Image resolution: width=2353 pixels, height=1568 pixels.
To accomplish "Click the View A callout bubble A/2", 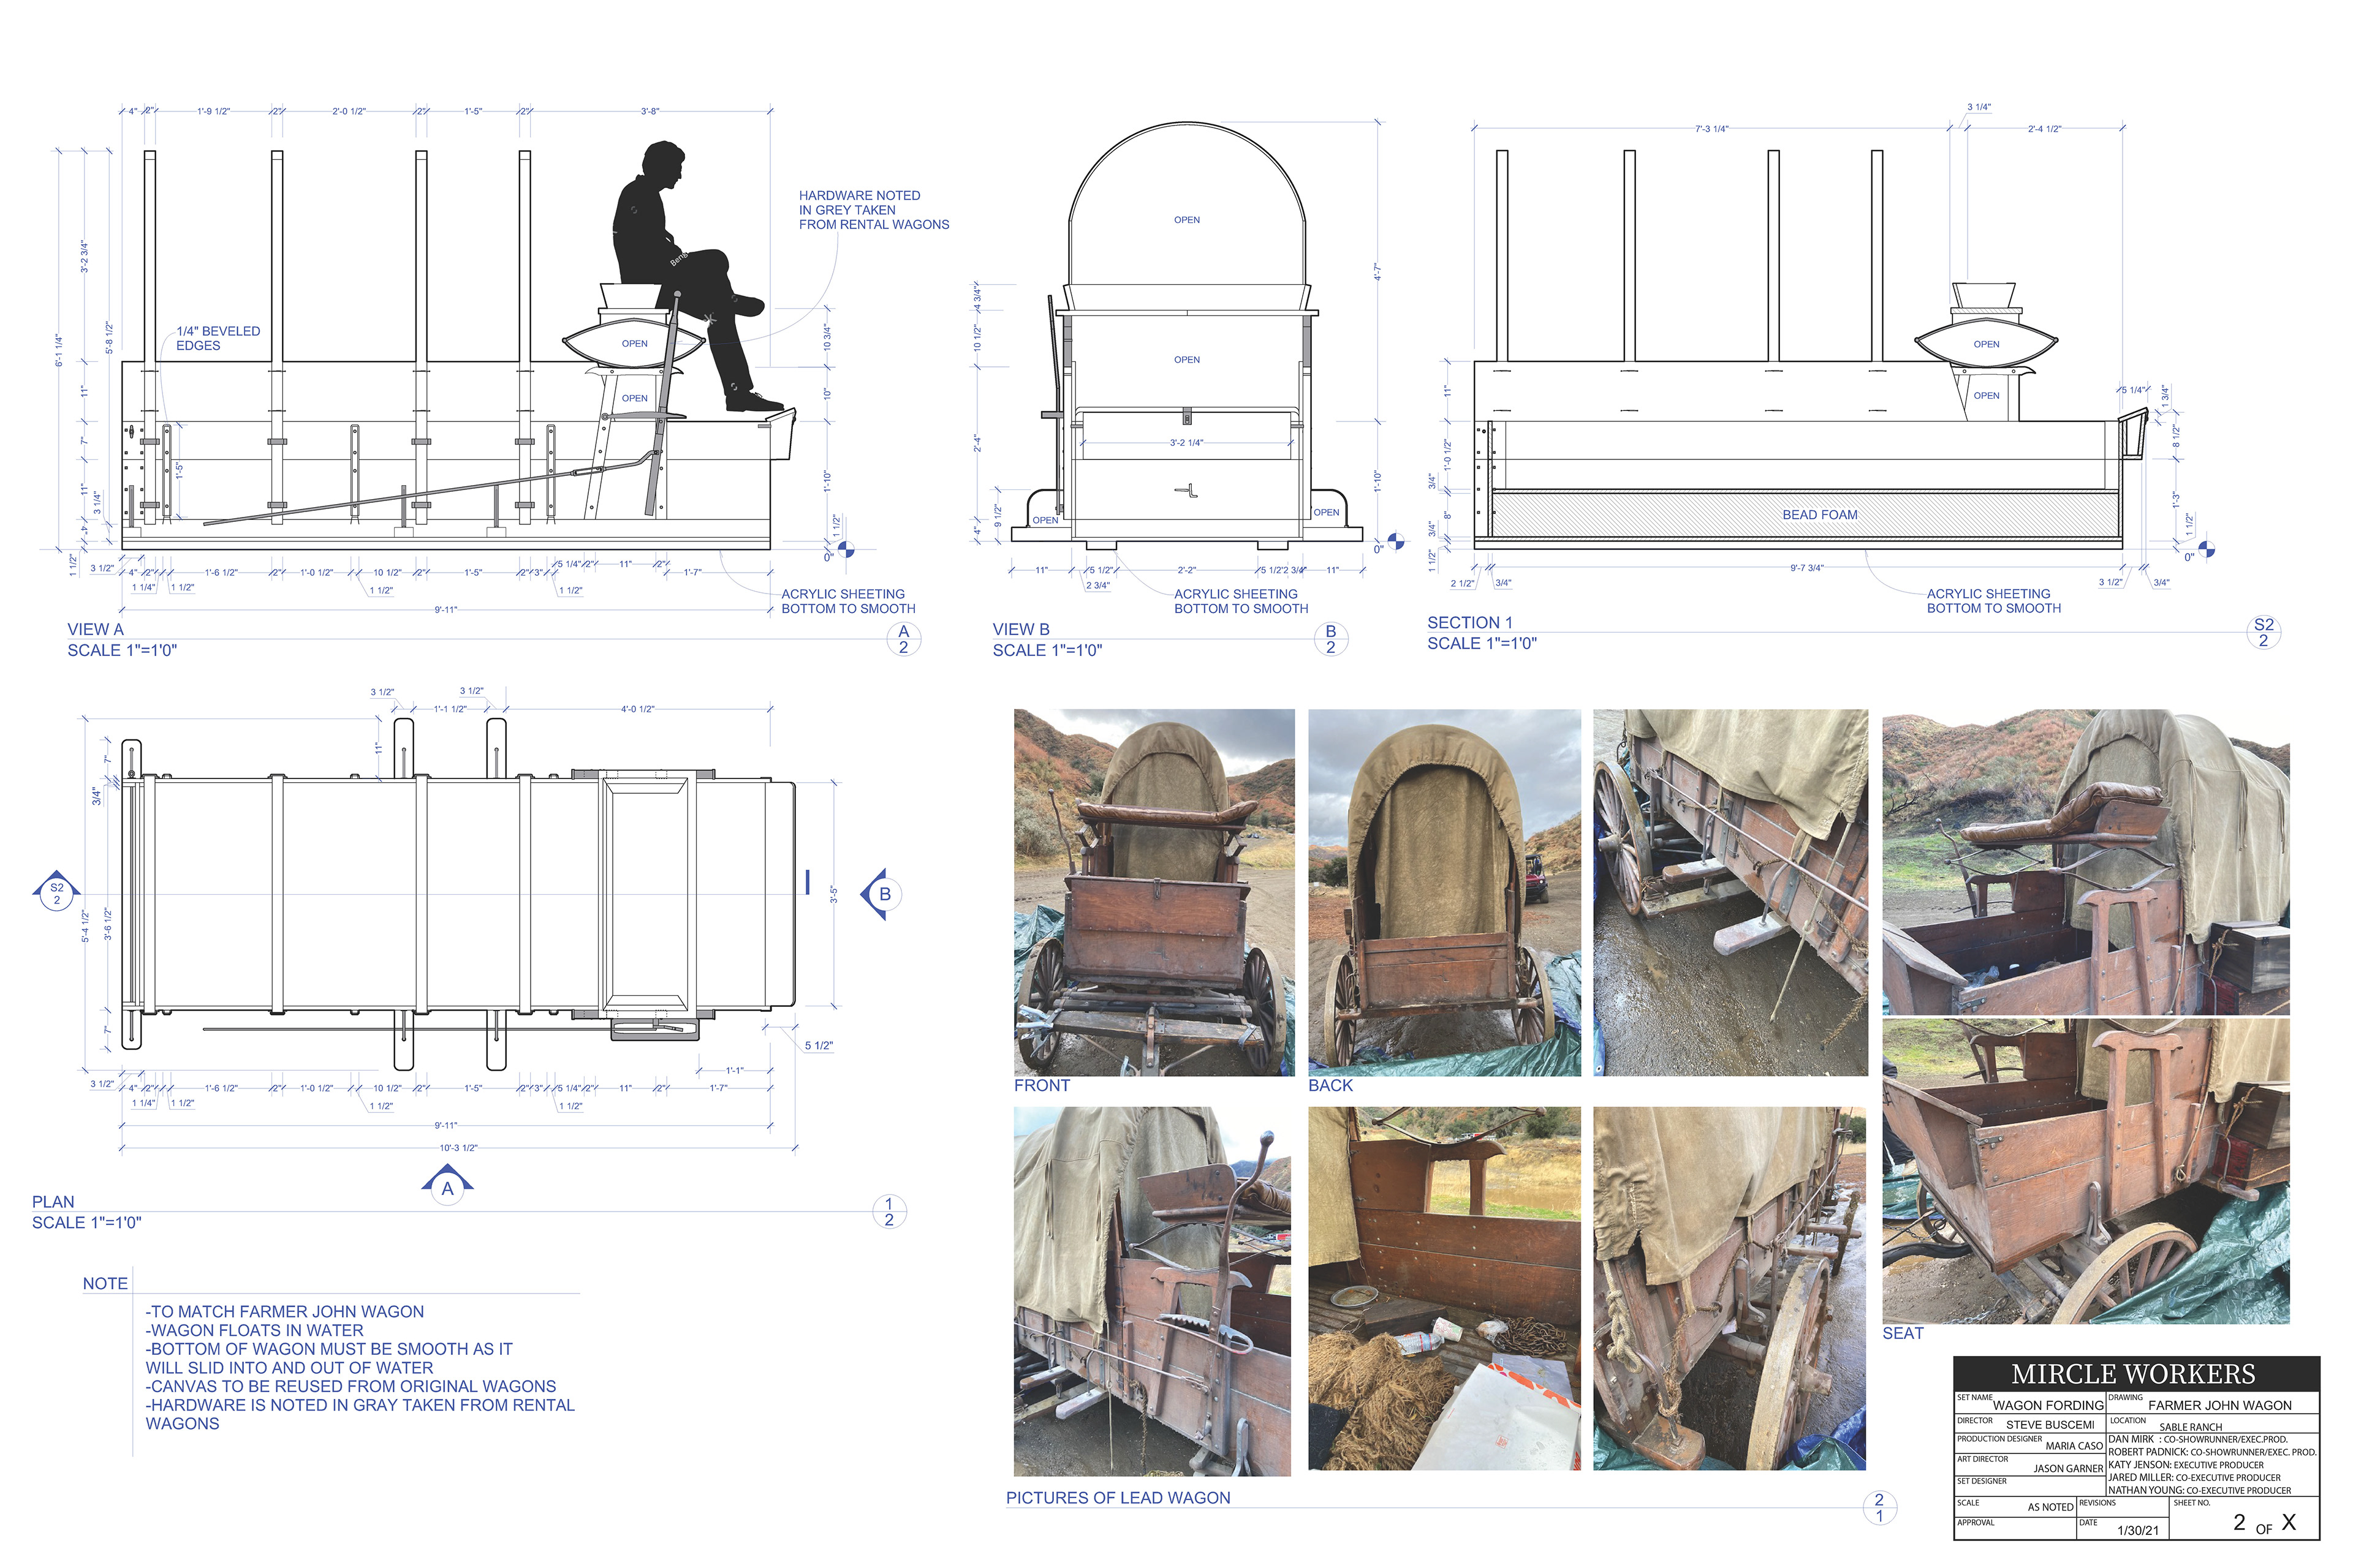I will (903, 640).
